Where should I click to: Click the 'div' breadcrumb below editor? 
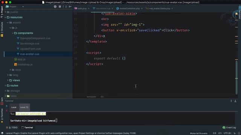[102, 97]
